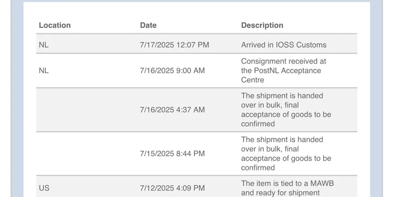393x197 pixels.
Task: Click the Date column header
Action: coord(148,25)
